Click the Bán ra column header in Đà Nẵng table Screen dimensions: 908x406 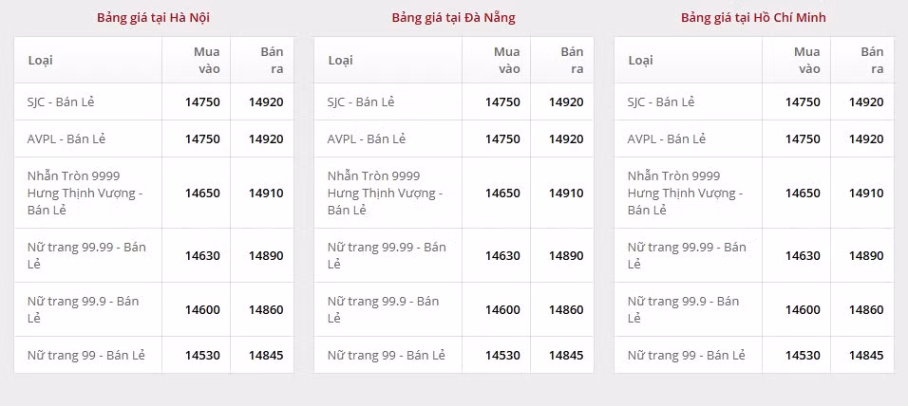pyautogui.click(x=572, y=60)
